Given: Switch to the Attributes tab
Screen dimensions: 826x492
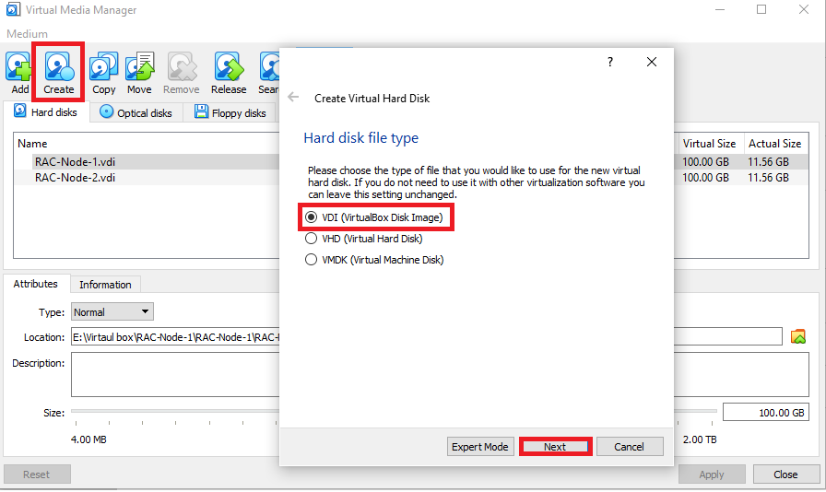Looking at the screenshot, I should 36,284.
